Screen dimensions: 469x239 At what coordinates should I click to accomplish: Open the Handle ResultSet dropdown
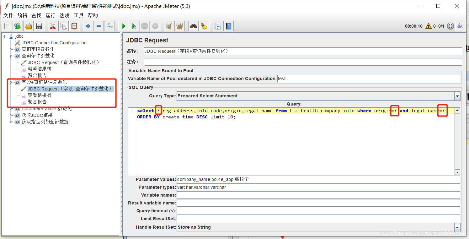tap(457, 227)
